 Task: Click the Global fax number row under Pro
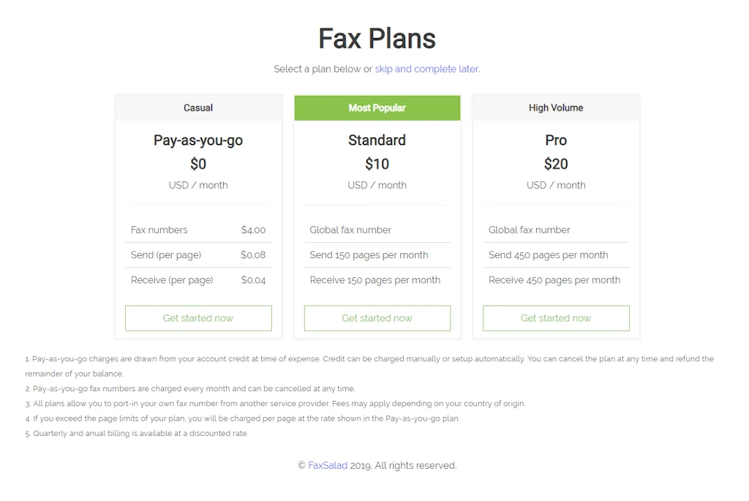(529, 230)
